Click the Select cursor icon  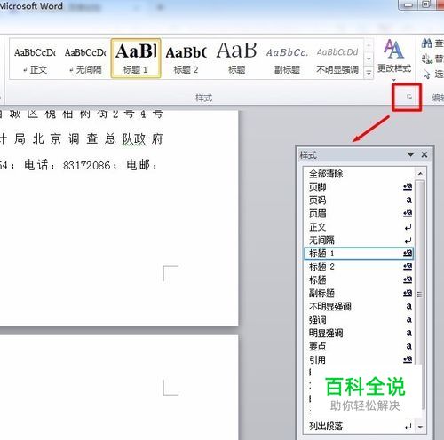tap(426, 74)
